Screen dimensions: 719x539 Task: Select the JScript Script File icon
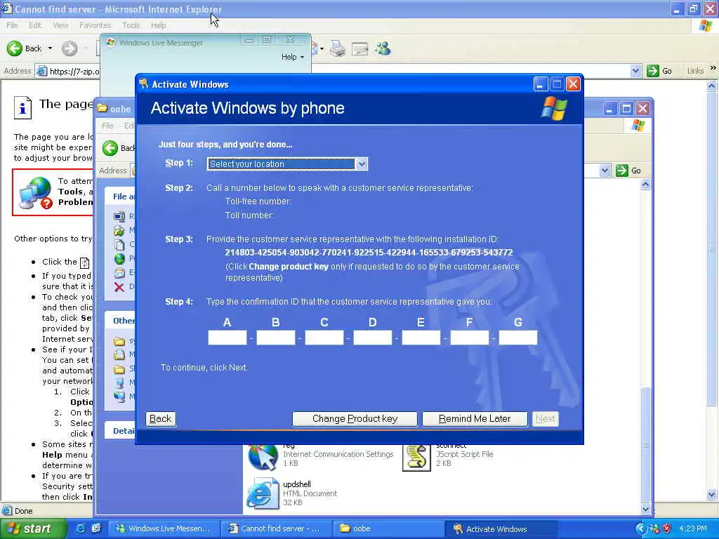[416, 456]
